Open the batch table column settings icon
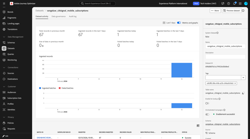 198,126
